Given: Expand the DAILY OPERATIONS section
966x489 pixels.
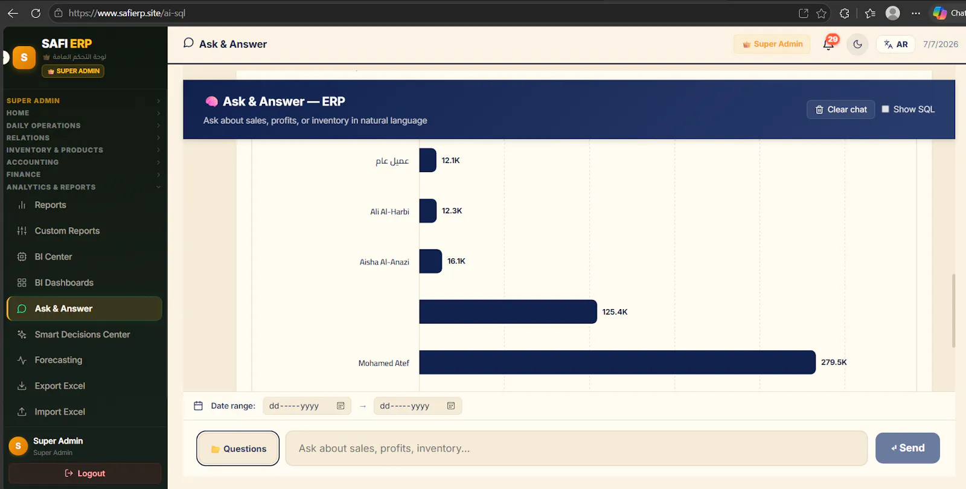Looking at the screenshot, I should 83,126.
